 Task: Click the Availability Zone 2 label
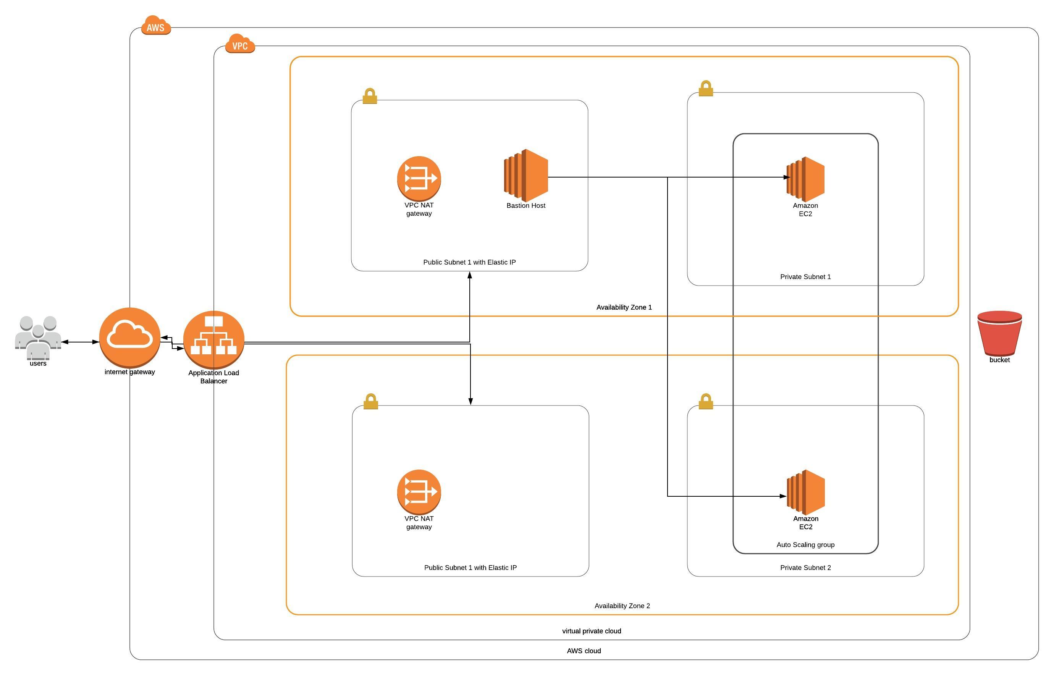click(x=622, y=606)
